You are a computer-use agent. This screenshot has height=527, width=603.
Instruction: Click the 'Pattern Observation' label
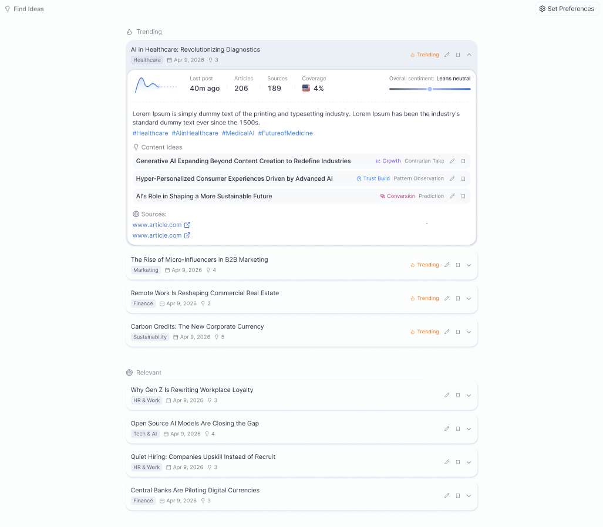tap(419, 179)
